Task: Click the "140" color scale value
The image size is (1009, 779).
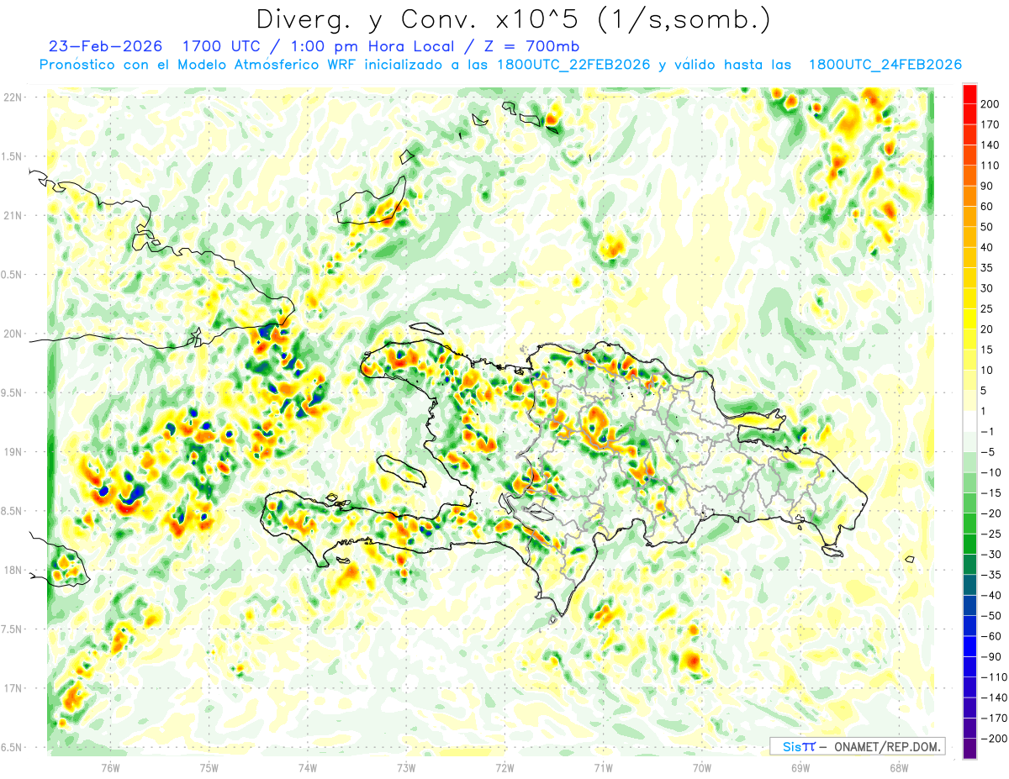Action: pos(991,145)
